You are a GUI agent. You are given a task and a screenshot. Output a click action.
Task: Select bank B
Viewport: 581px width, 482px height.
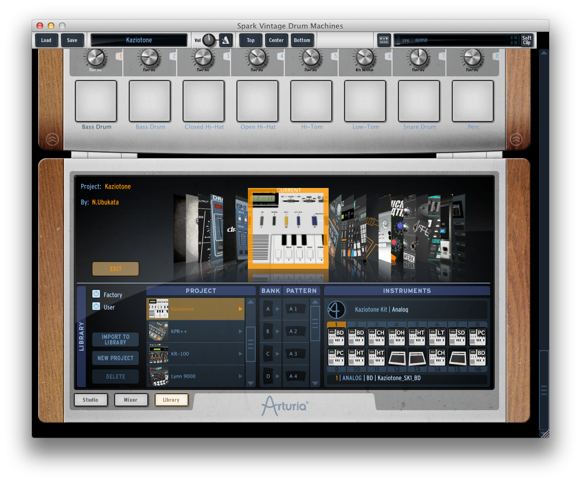pos(268,331)
